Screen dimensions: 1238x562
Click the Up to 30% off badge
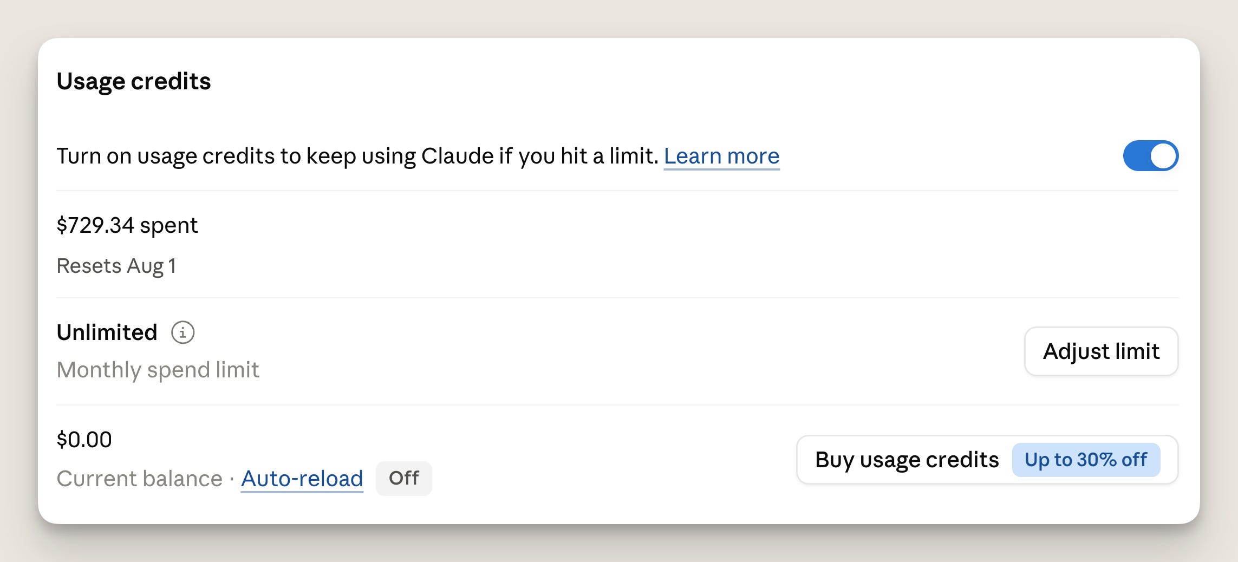(x=1086, y=460)
